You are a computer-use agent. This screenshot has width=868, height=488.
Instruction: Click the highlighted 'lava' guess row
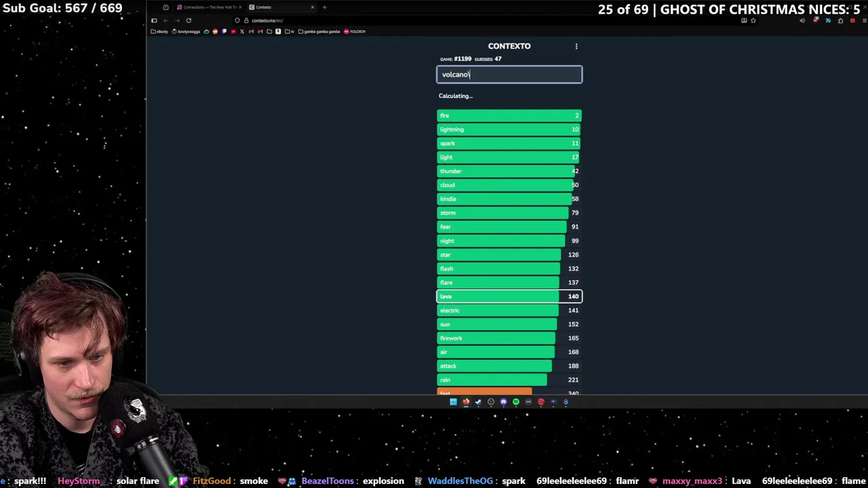tap(509, 296)
